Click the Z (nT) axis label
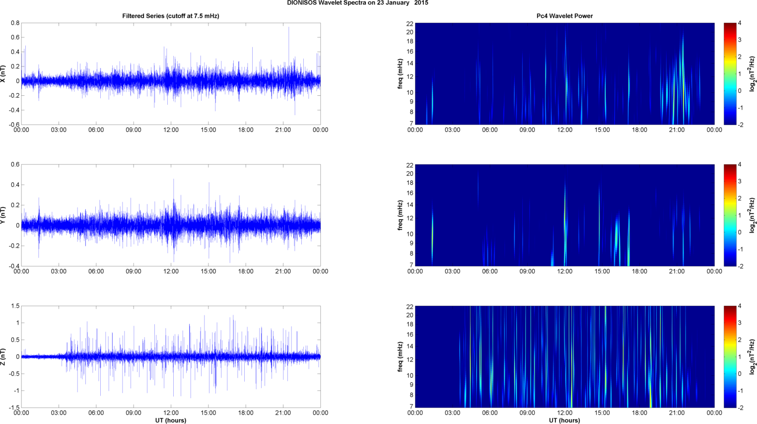Screen dimensions: 757x424 (3, 356)
